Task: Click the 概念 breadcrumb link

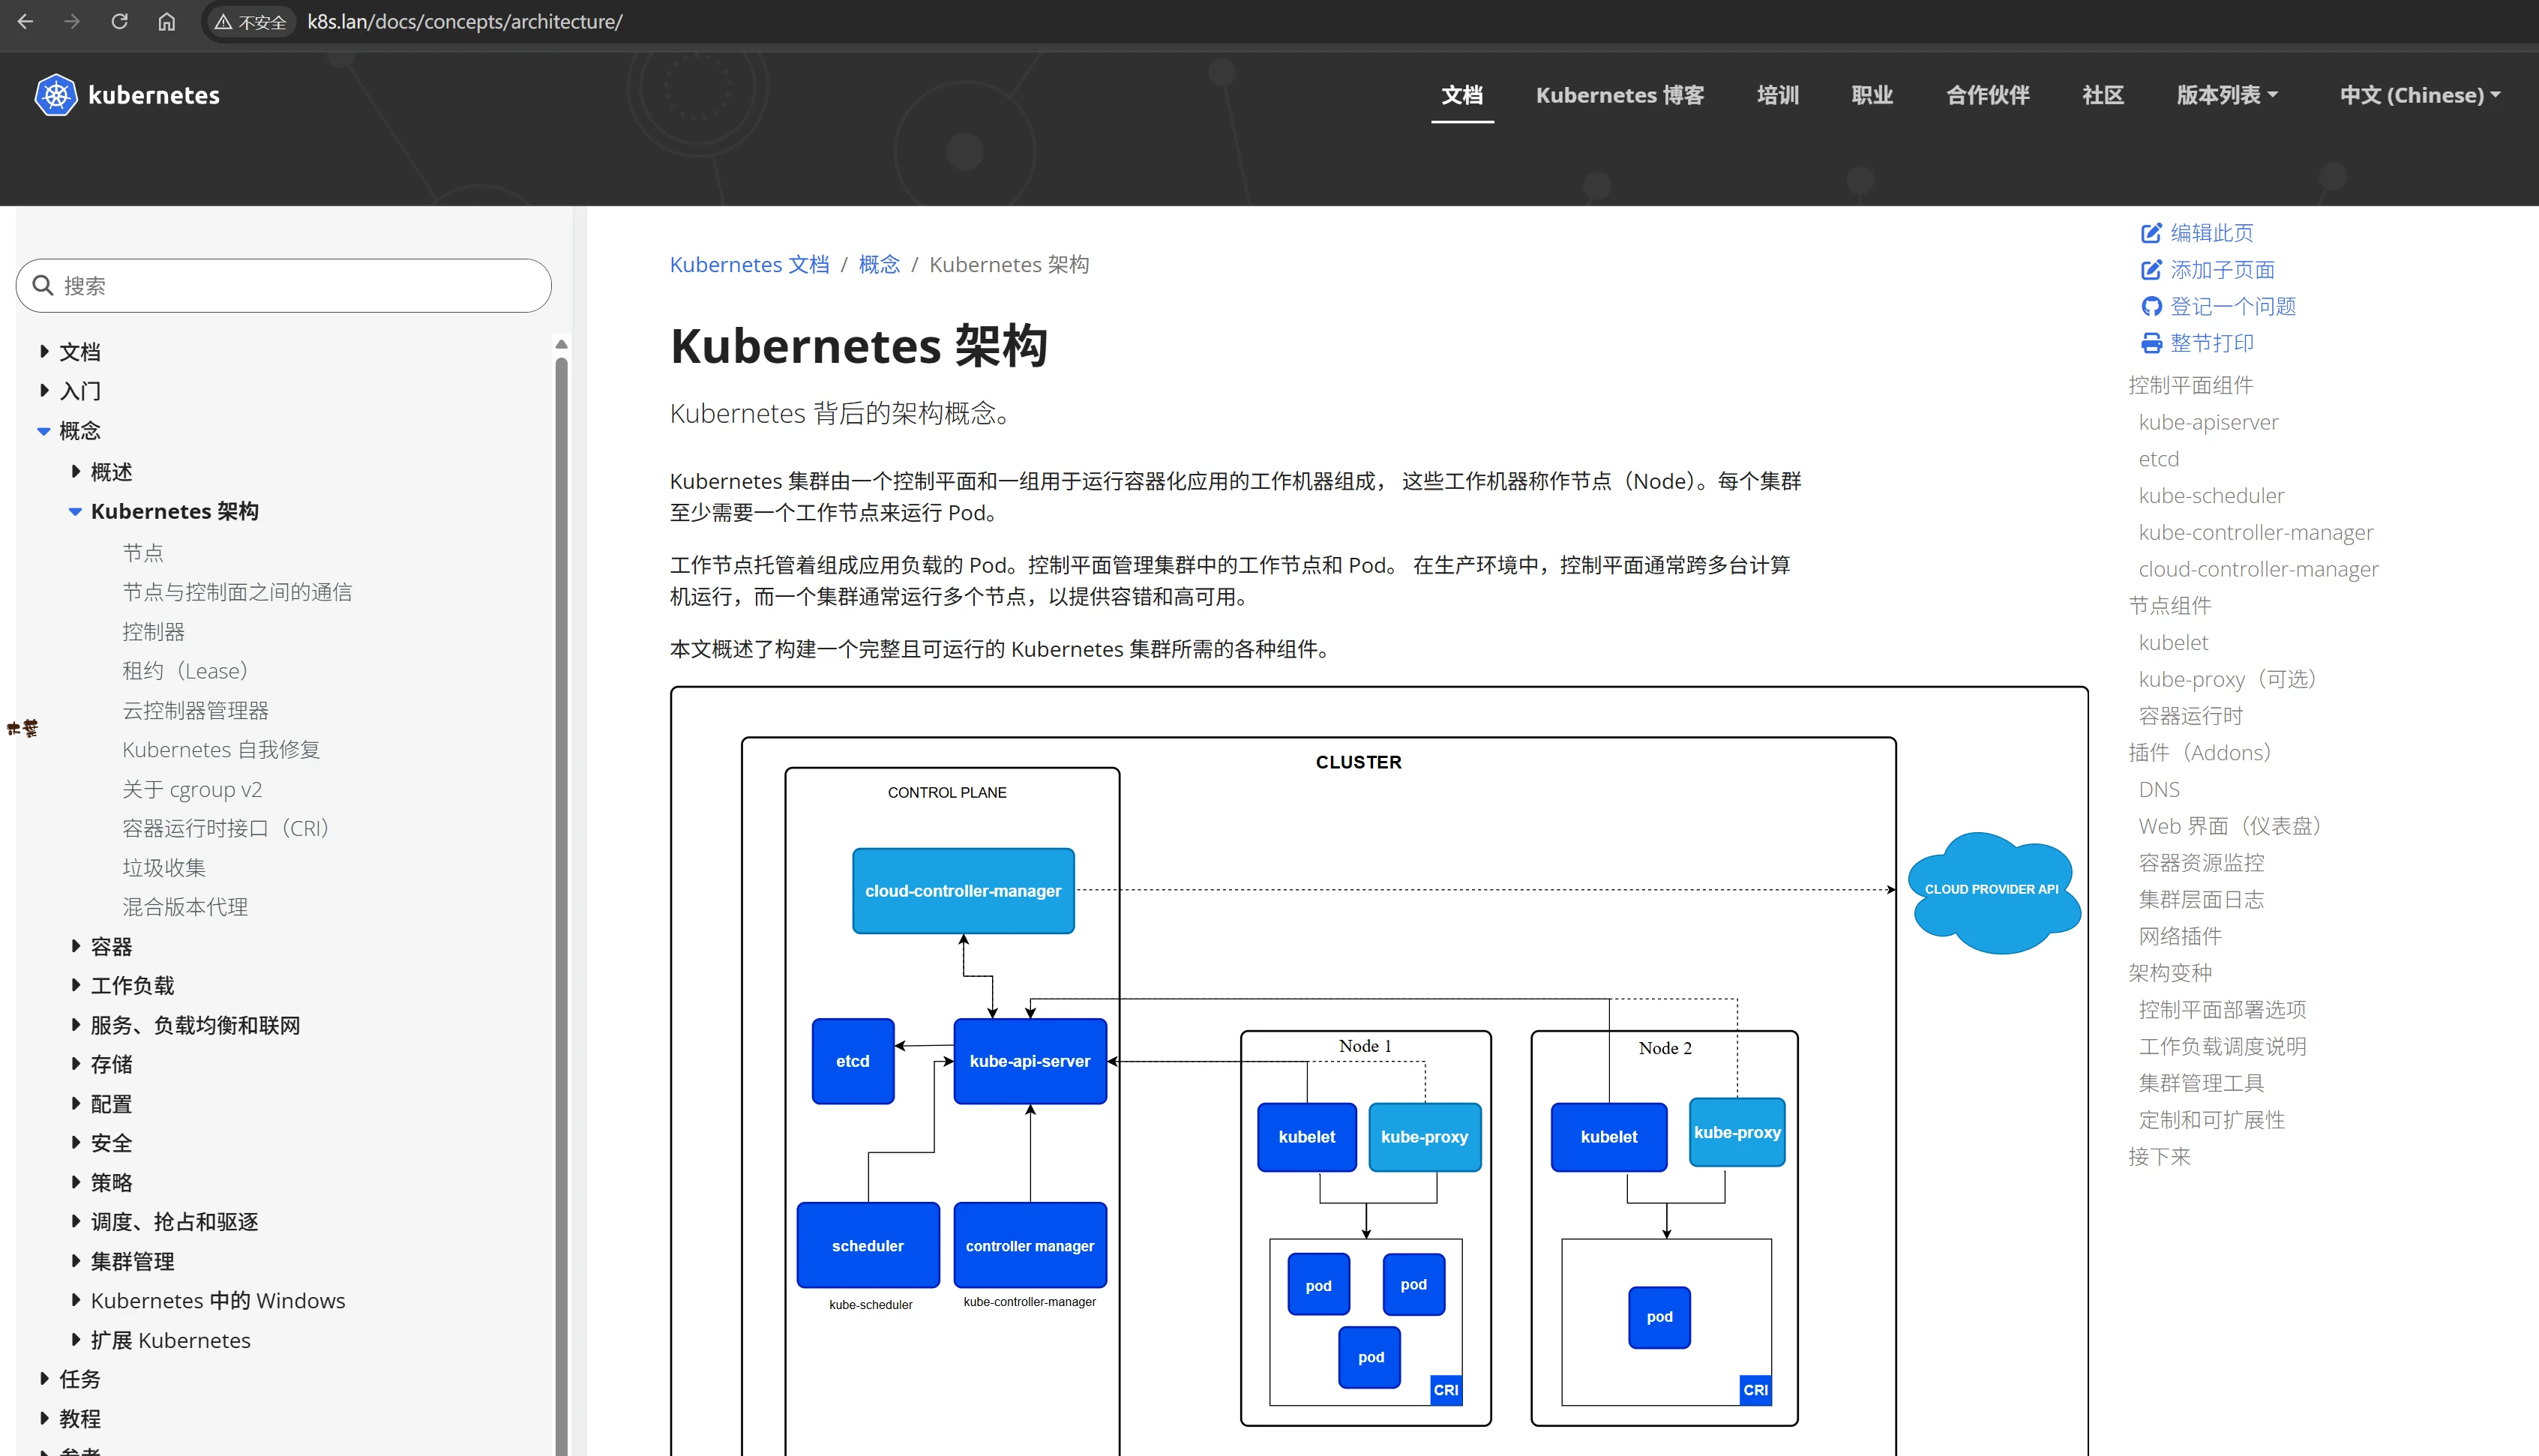Action: 879,264
